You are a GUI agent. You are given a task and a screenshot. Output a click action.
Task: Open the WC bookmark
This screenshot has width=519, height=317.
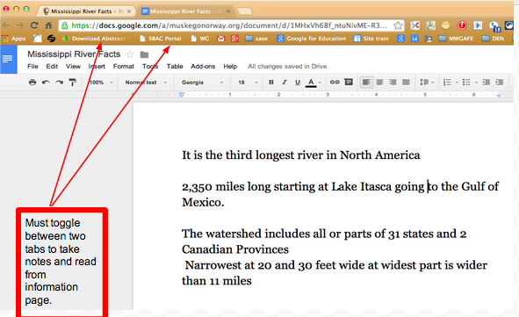click(200, 39)
